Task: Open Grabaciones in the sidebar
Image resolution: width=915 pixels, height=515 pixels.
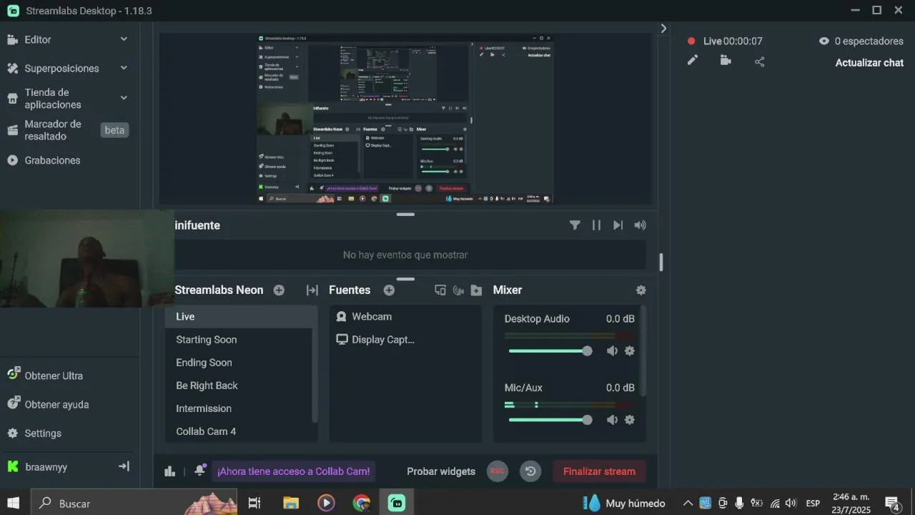Action: click(52, 160)
